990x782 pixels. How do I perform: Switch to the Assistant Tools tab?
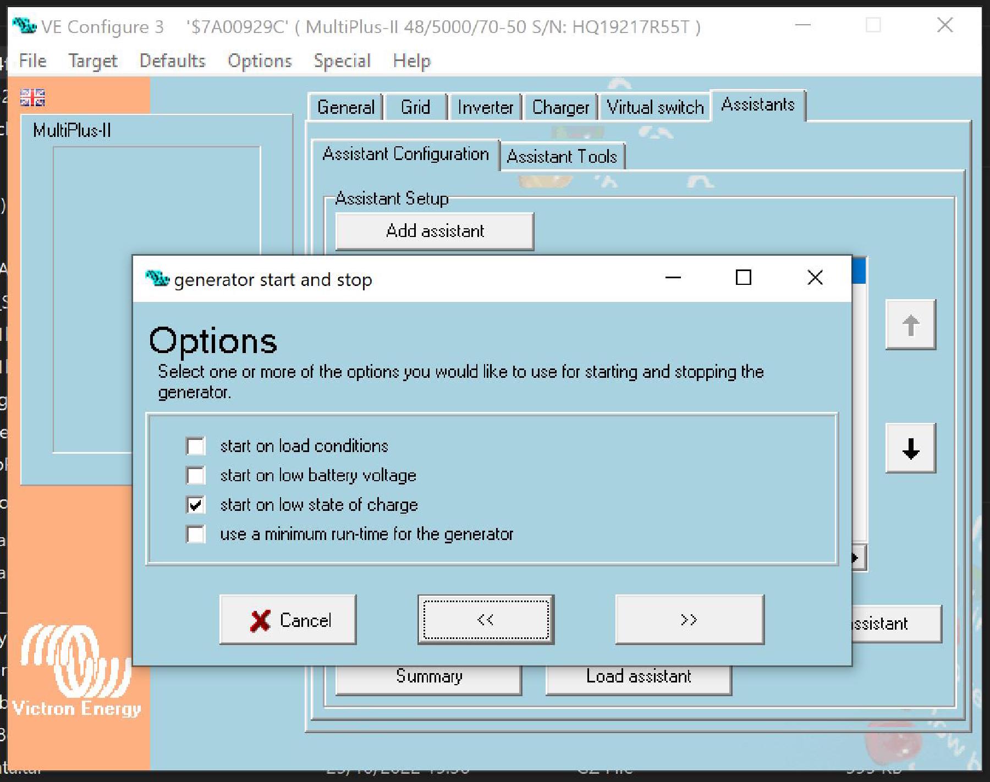click(563, 157)
